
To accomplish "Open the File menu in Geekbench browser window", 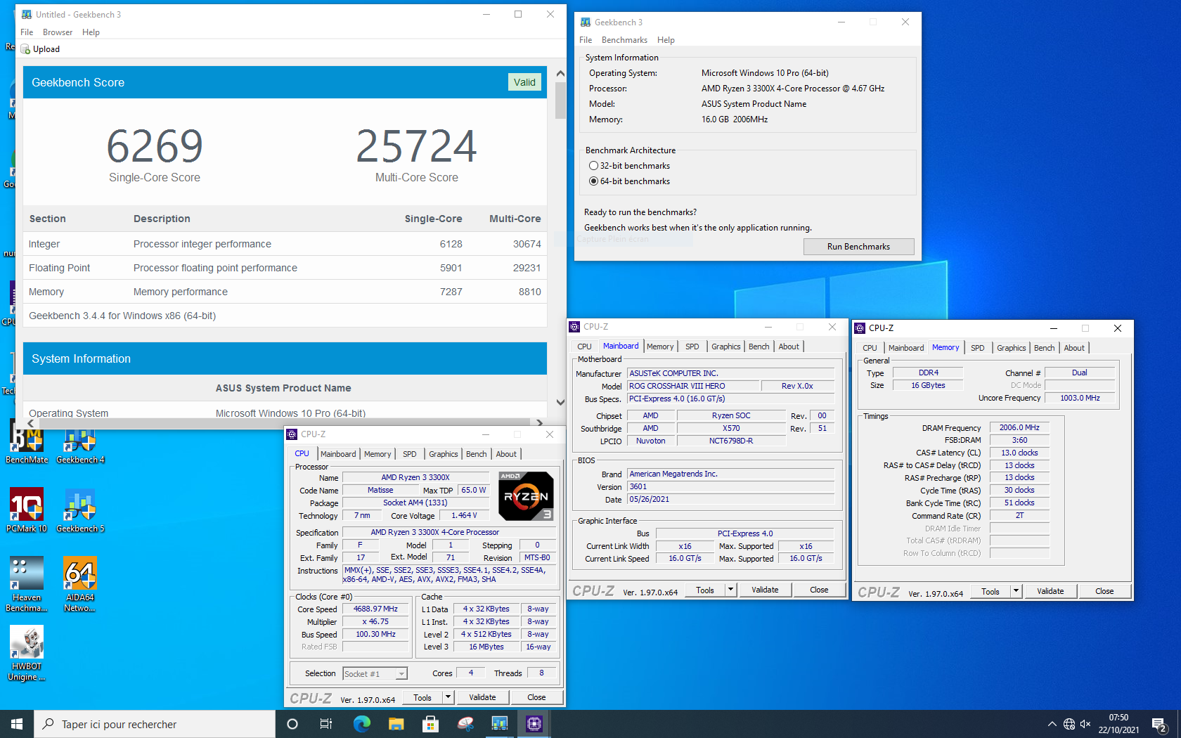I will (27, 32).
